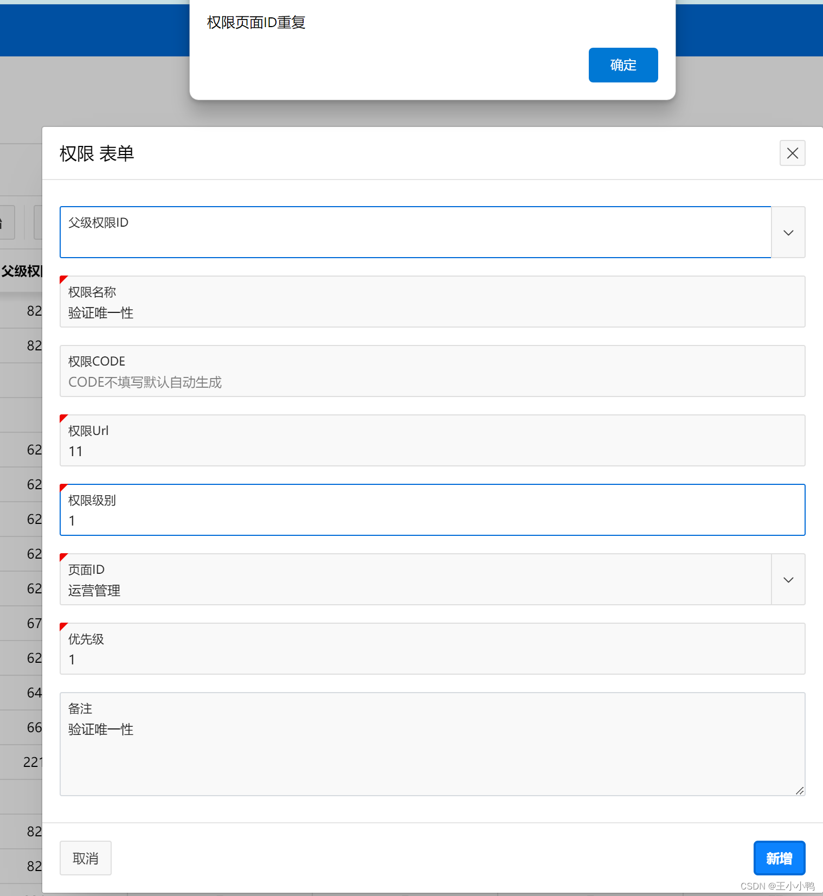Focus the 父级权限ID input field
This screenshot has width=823, height=896.
pyautogui.click(x=415, y=232)
